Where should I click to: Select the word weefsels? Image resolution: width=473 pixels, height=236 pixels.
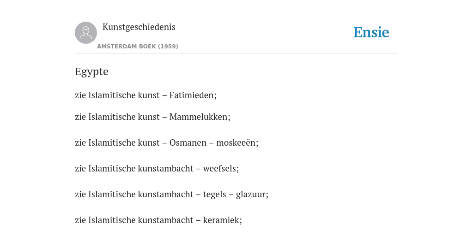(x=220, y=169)
